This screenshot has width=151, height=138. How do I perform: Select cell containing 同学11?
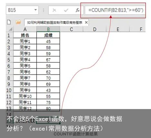[x=25, y=102]
